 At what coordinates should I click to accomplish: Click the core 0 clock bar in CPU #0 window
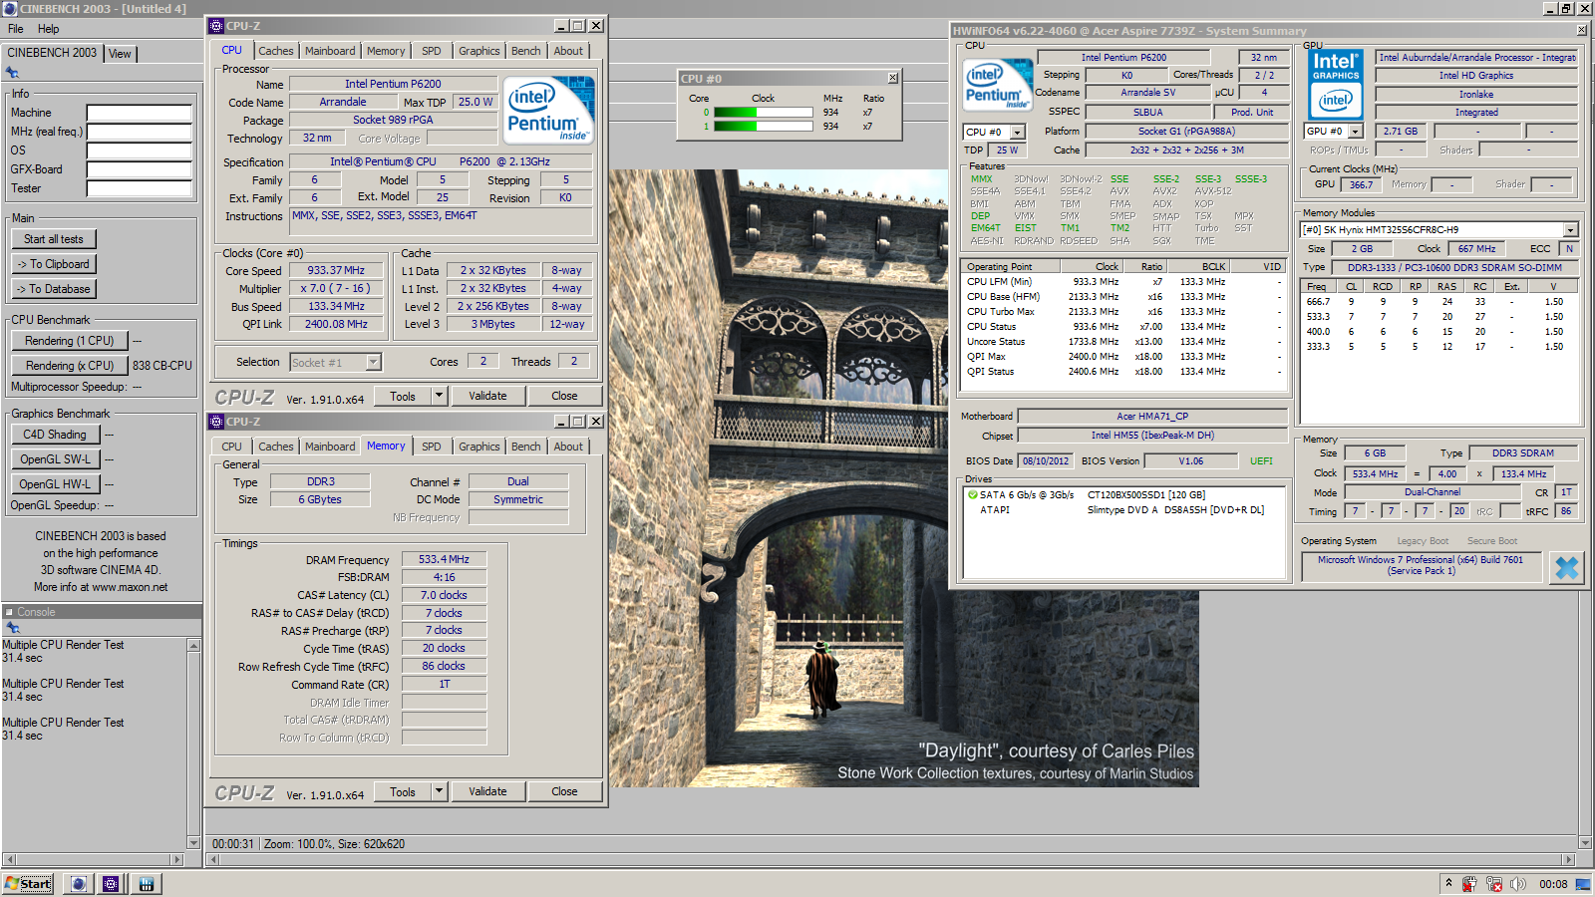pyautogui.click(x=763, y=113)
